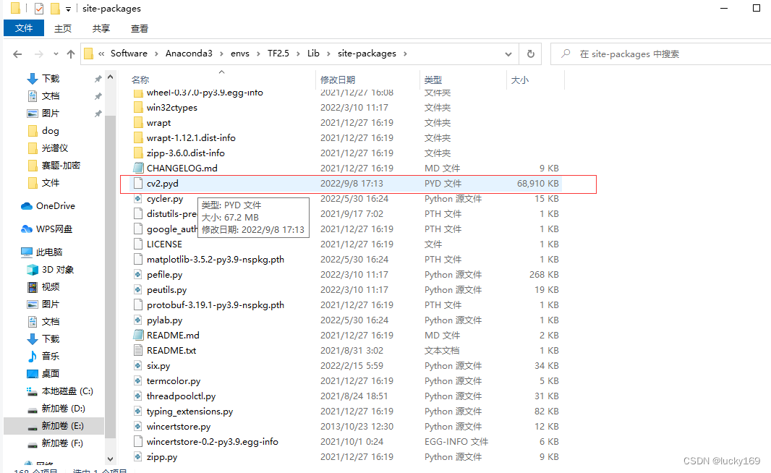Image resolution: width=771 pixels, height=473 pixels.
Task: Switch to the 查看 ribbon tab
Action: click(140, 28)
